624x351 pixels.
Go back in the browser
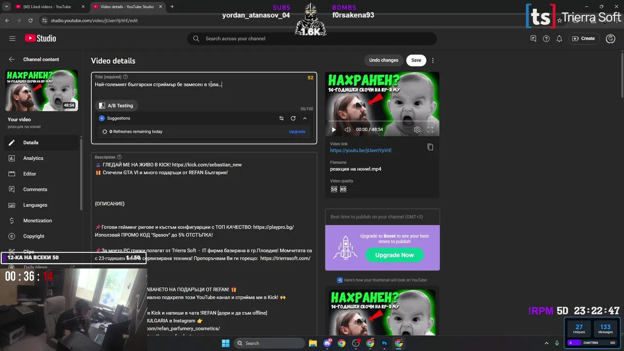coord(7,20)
